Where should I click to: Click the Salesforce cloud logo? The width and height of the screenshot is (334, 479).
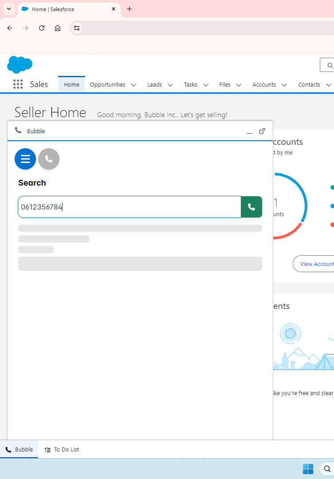click(x=20, y=65)
